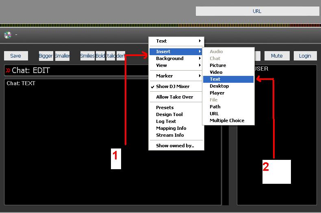This screenshot has height=213, width=321.
Task: Expand the Text submenu arrow
Action: point(200,41)
